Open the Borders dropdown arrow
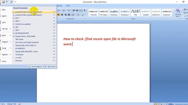The image size is (188, 105). pos(85,15)
